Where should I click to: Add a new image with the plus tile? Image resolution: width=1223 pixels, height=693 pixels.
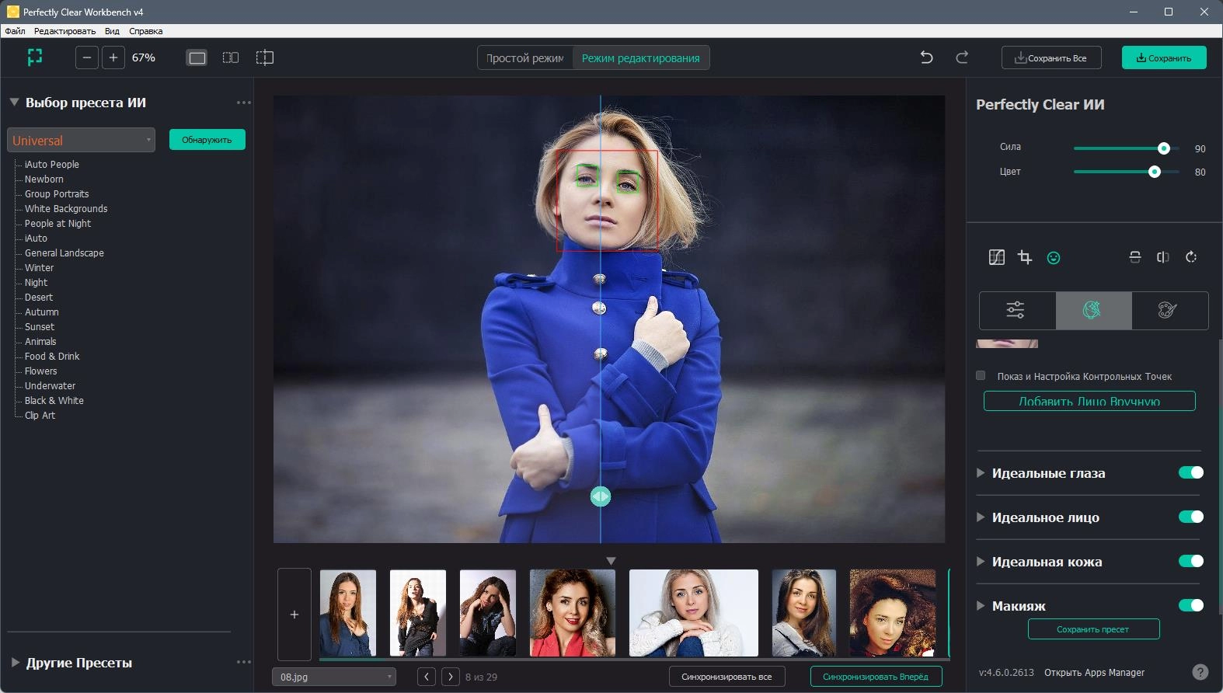pyautogui.click(x=294, y=615)
